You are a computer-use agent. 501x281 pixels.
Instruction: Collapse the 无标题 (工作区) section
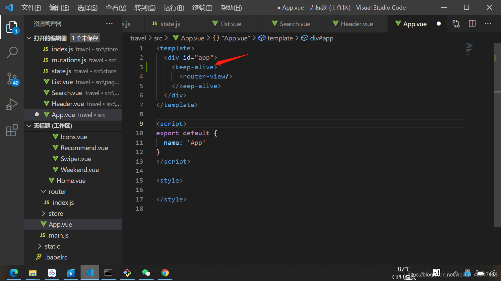pyautogui.click(x=29, y=126)
